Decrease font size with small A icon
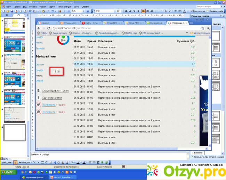 pyautogui.click(x=170, y=11)
